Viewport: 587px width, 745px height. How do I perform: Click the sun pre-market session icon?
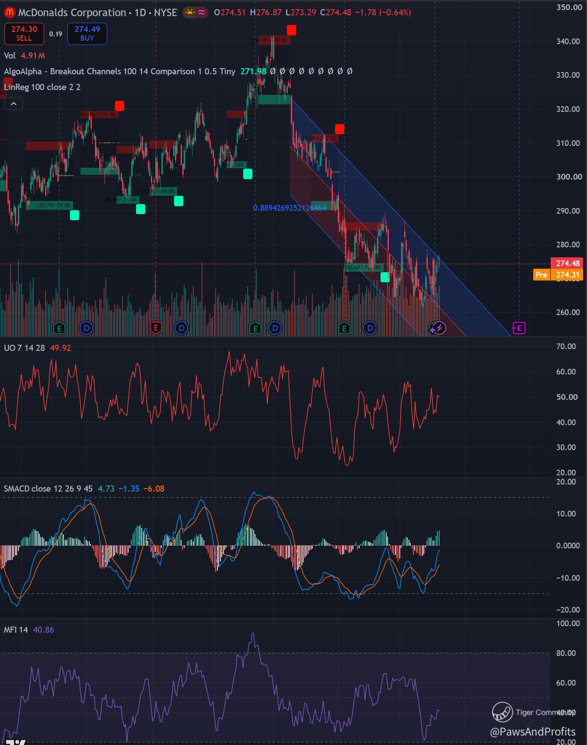189,12
